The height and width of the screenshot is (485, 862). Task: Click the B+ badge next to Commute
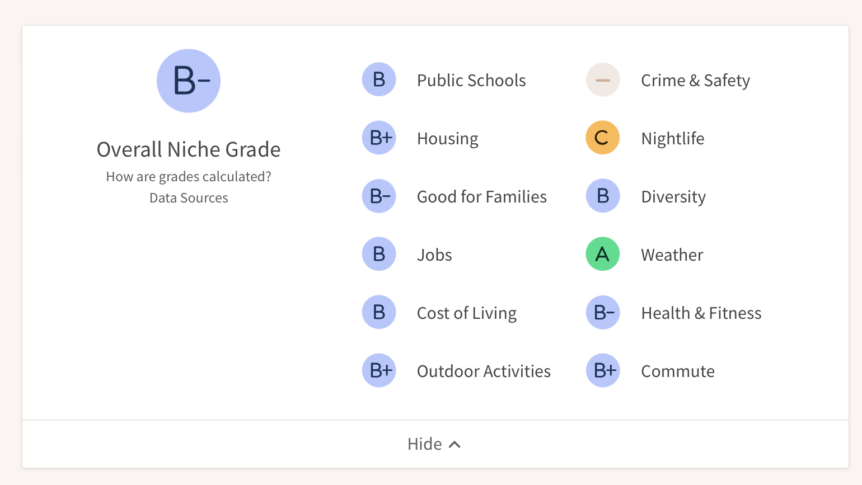[602, 370]
